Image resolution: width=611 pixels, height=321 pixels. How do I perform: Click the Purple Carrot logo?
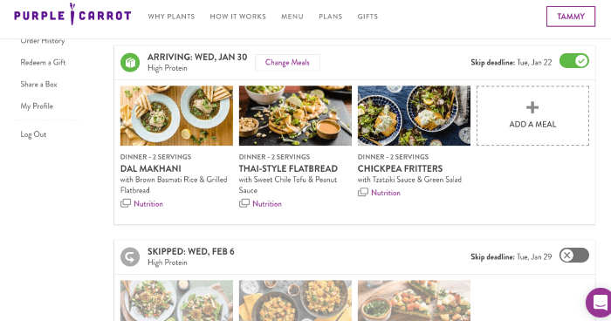pyautogui.click(x=72, y=15)
